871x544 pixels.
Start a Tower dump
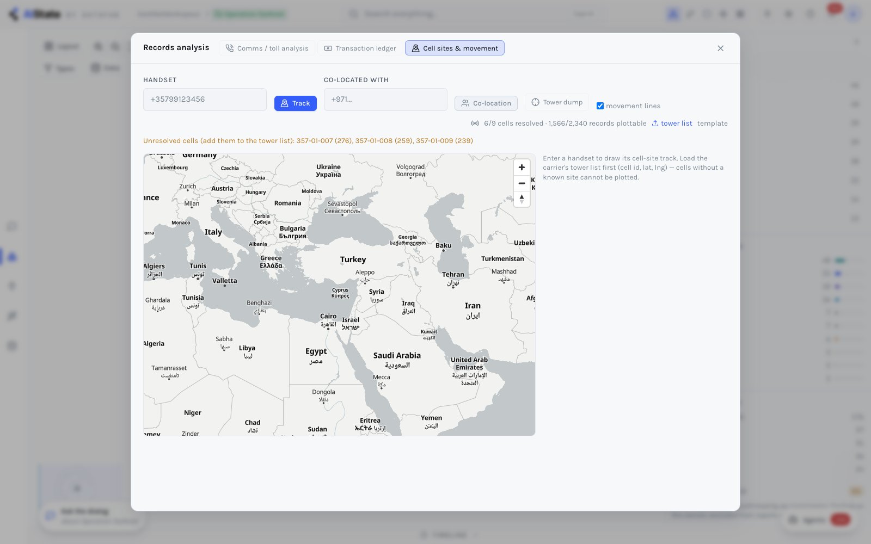556,102
